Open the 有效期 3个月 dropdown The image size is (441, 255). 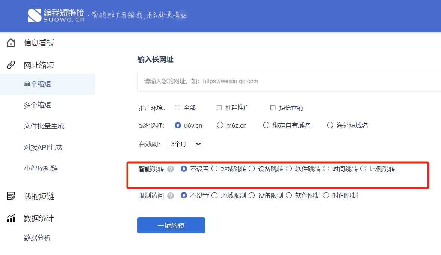click(185, 144)
